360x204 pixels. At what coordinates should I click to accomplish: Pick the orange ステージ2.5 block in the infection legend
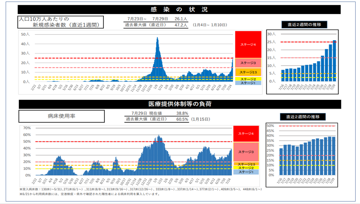pyautogui.click(x=248, y=72)
